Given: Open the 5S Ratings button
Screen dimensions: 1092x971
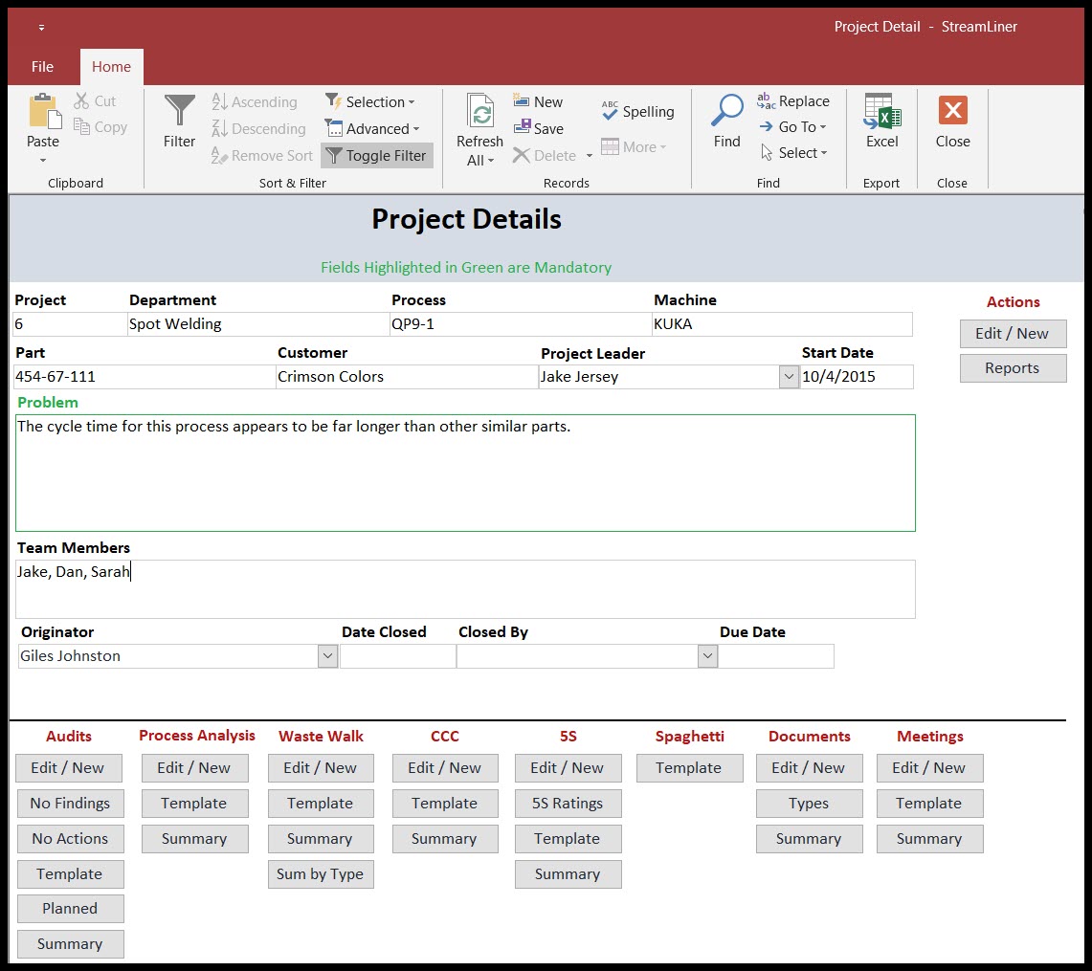Looking at the screenshot, I should pos(568,803).
